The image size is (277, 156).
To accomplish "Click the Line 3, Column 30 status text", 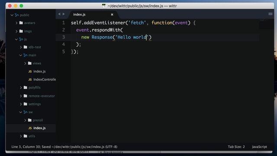I will tap(26, 147).
